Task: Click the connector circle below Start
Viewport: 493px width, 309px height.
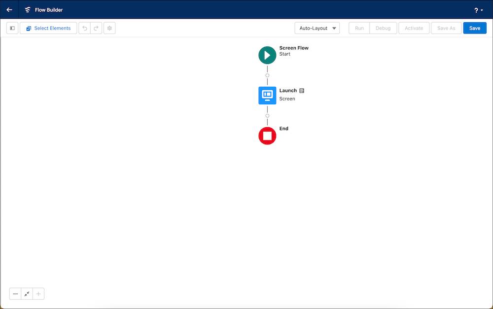Action: pos(267,75)
